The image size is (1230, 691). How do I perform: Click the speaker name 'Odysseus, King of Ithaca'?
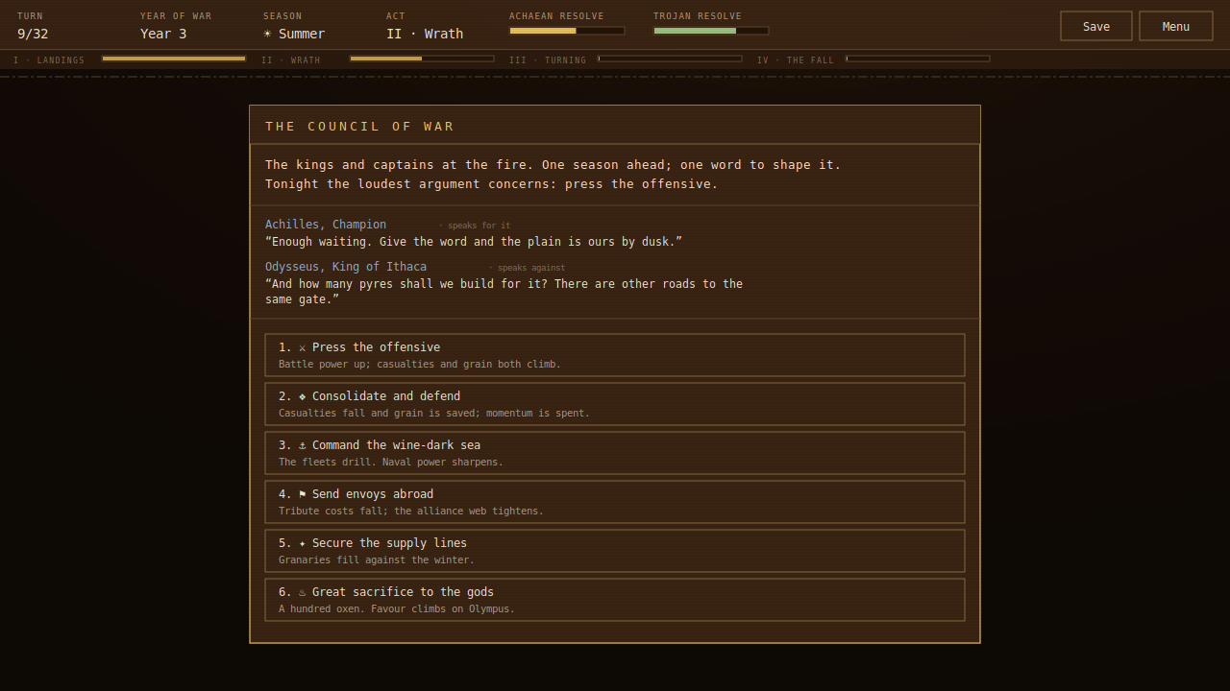pyautogui.click(x=346, y=267)
